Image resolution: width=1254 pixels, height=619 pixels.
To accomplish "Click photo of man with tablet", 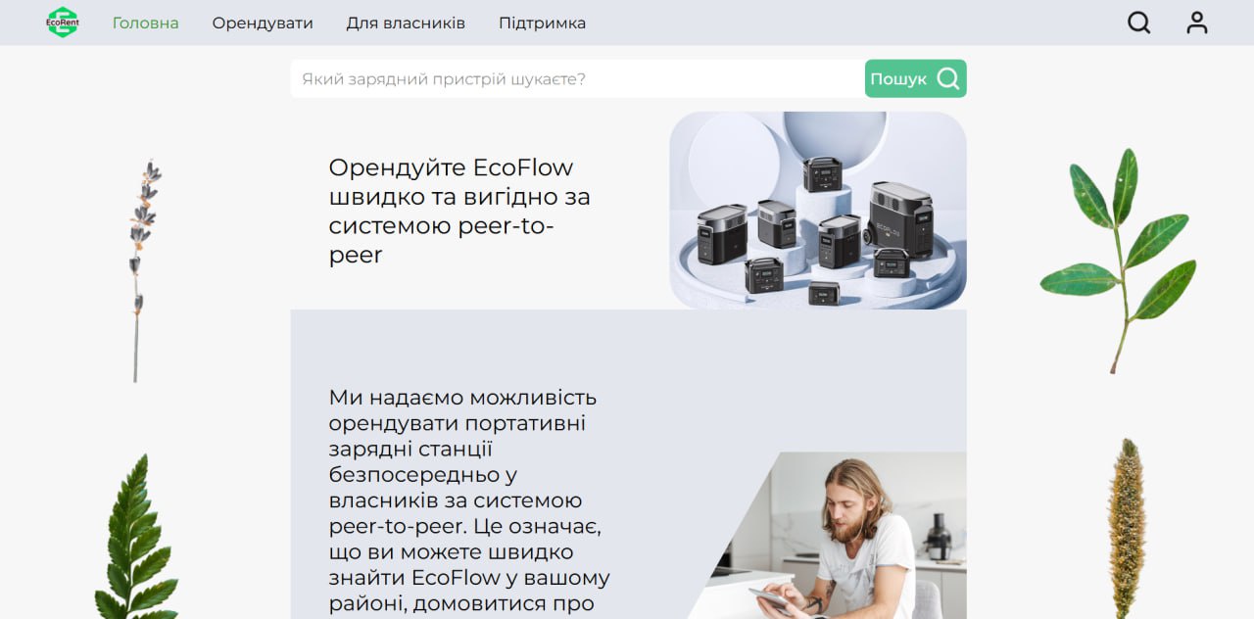I will [827, 535].
